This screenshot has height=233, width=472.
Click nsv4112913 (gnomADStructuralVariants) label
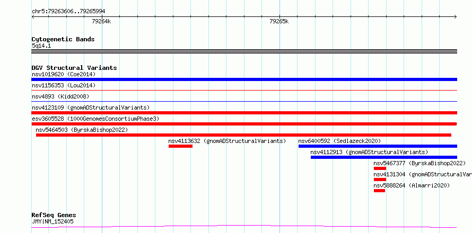click(x=369, y=152)
